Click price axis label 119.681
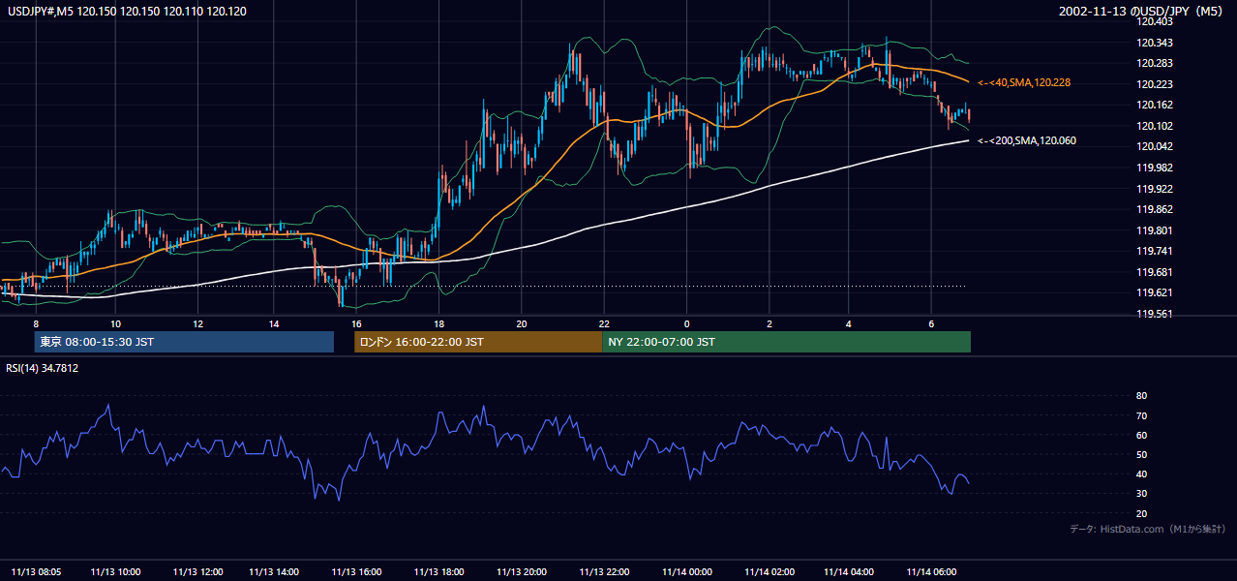 point(1154,272)
